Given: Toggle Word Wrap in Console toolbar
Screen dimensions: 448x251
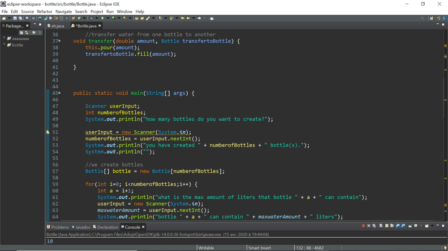Looking at the screenshot, I should point(392,226).
